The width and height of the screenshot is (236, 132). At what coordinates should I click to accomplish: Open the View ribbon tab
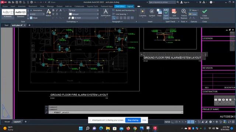click(x=42, y=6)
